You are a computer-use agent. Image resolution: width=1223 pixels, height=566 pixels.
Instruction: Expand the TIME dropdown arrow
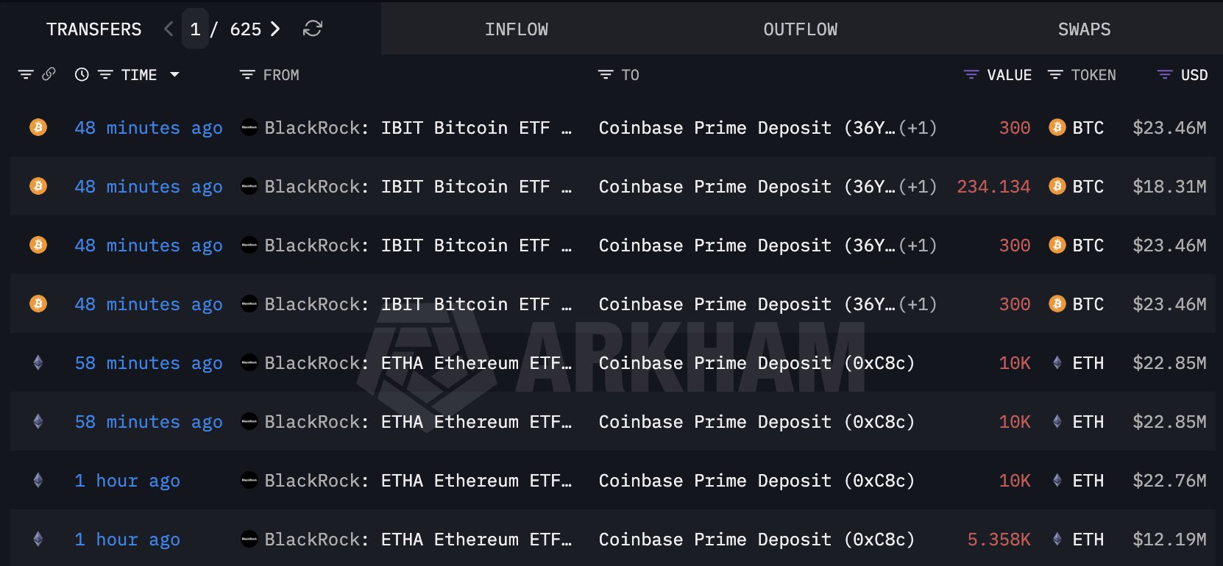pos(174,75)
